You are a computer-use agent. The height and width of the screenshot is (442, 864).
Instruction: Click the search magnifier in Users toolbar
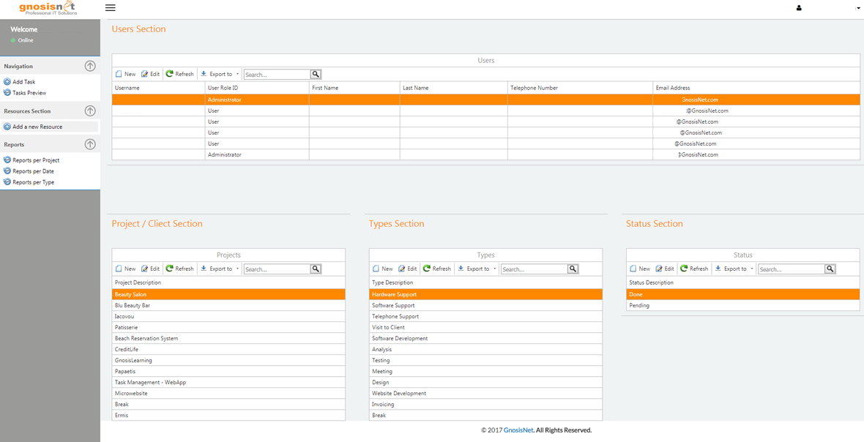point(316,75)
